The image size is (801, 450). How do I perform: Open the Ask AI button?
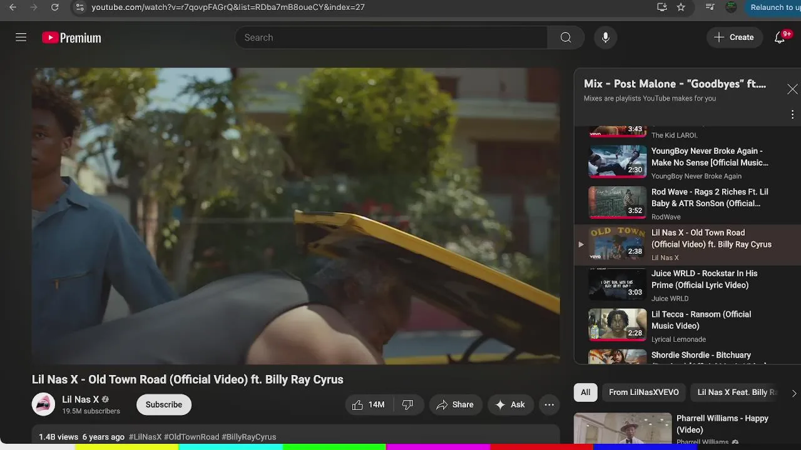pyautogui.click(x=510, y=405)
